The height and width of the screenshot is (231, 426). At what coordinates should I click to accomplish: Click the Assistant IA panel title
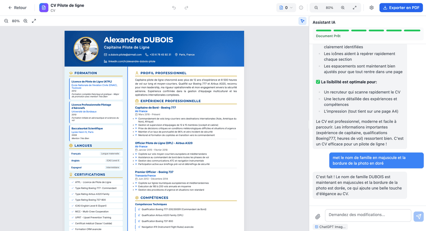[324, 22]
